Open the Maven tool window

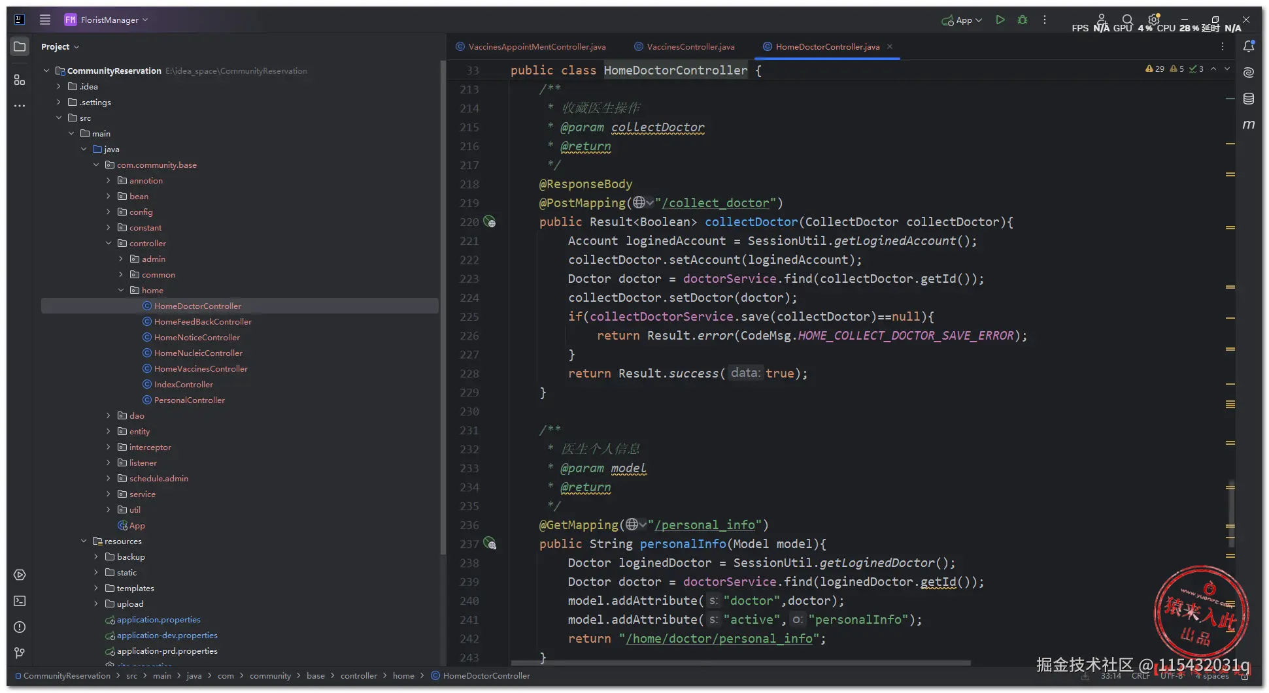tap(1249, 124)
